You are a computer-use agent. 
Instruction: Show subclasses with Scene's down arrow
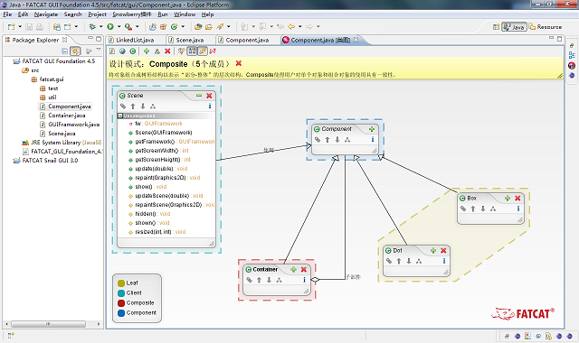pyautogui.click(x=143, y=107)
